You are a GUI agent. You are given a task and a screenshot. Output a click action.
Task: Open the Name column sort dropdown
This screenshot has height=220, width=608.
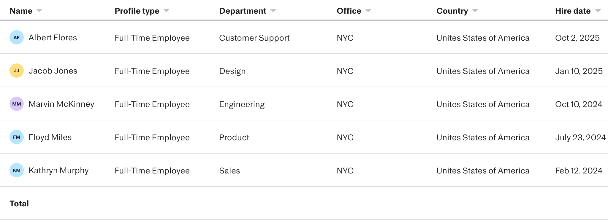coord(39,11)
